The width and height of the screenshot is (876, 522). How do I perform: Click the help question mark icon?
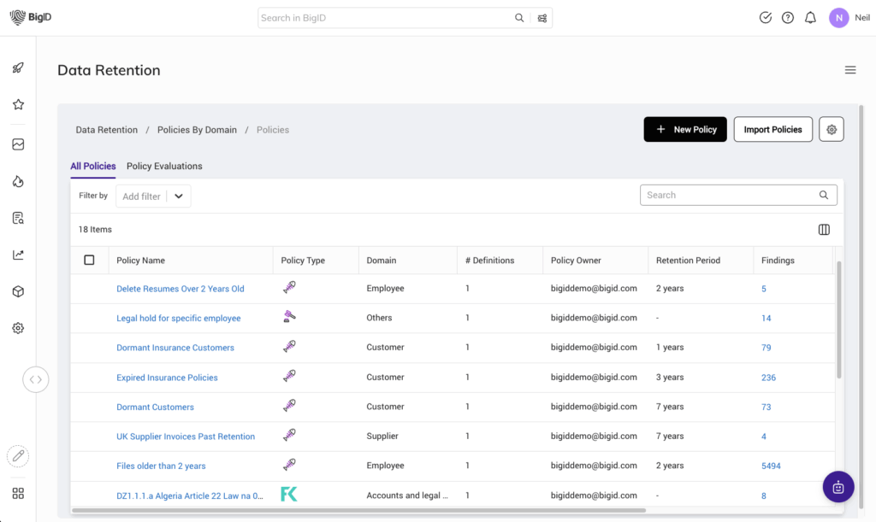coord(788,18)
